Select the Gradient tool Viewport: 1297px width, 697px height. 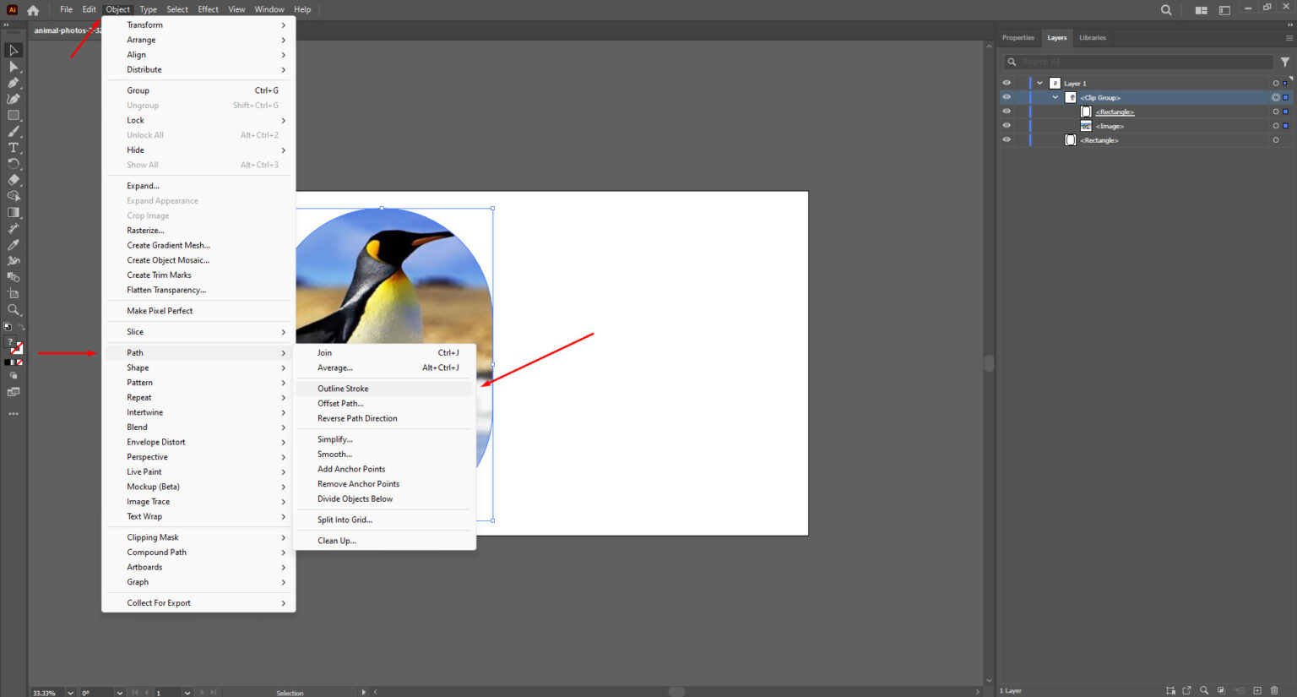tap(14, 212)
